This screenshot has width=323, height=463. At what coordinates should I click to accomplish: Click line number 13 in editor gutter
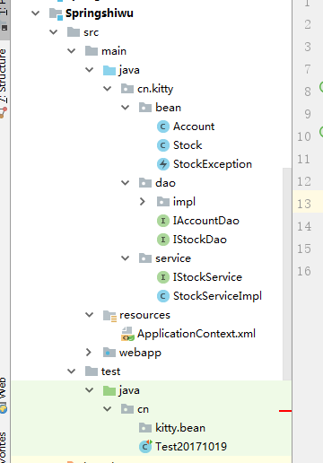tap(304, 204)
